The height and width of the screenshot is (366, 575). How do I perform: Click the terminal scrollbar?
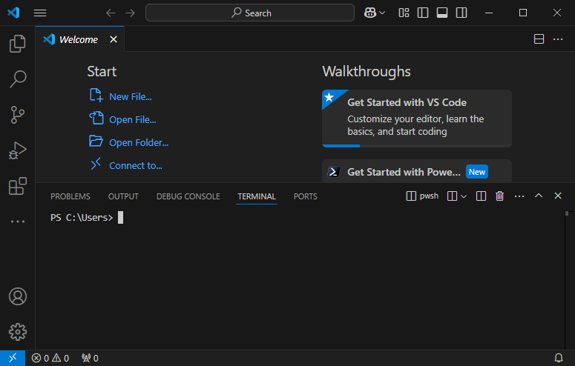point(567,213)
